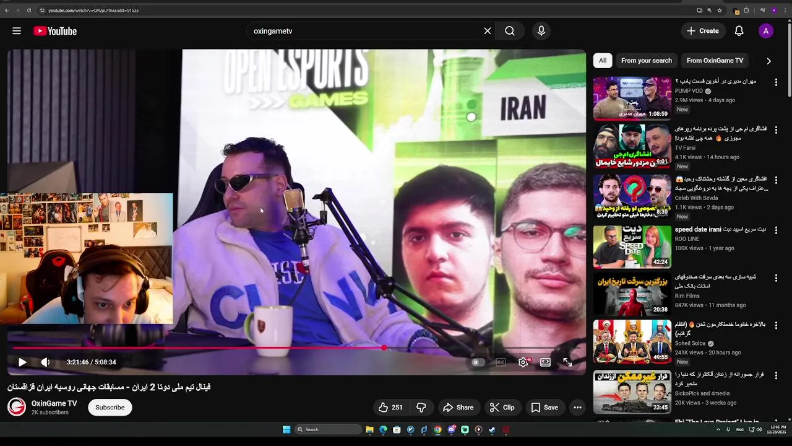Screen dimensions: 792x446
Task: Open the Create menu
Action: click(702, 31)
